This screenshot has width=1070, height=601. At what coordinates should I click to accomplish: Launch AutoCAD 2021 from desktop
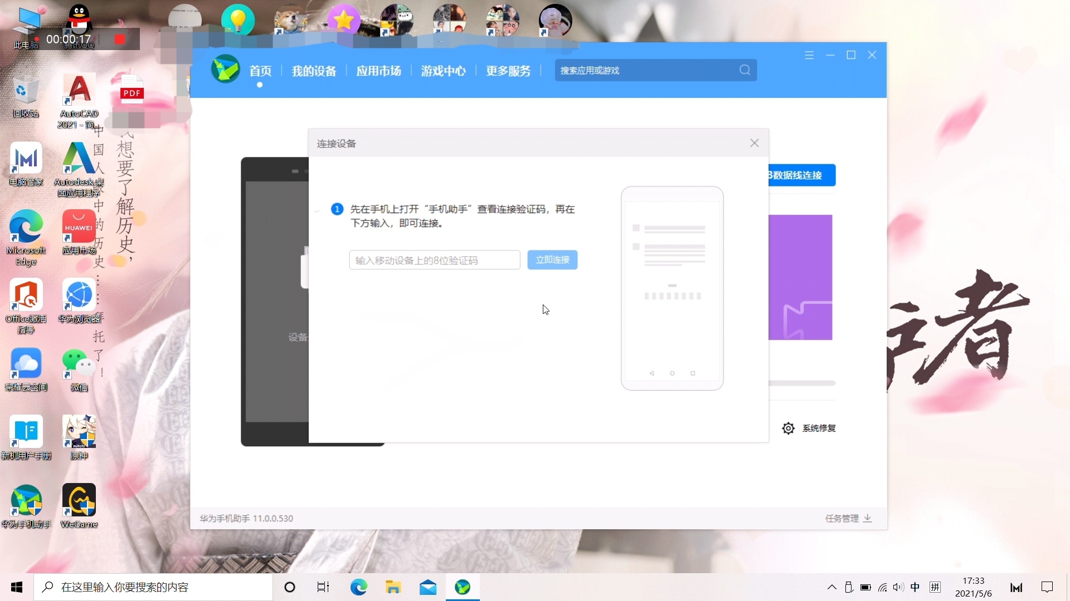click(79, 101)
